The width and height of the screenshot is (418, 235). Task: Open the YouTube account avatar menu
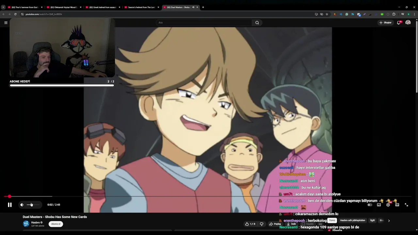408,23
